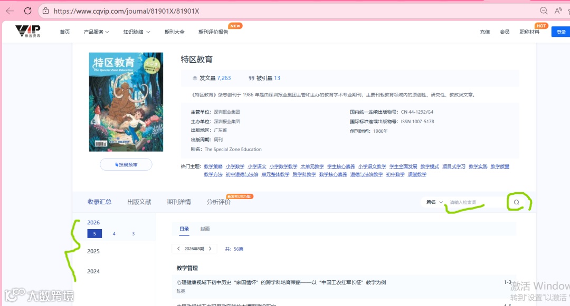
Task: Select issue 4 of 2026
Action: click(114, 234)
